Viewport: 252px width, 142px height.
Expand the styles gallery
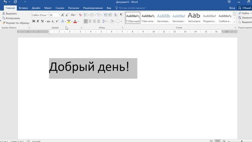tap(235, 22)
